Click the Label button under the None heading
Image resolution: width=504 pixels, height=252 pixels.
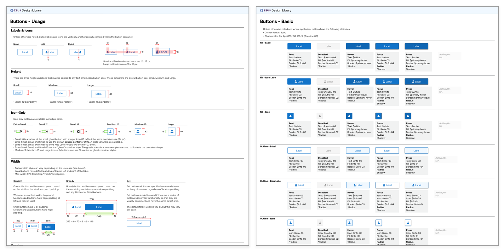[25, 52]
